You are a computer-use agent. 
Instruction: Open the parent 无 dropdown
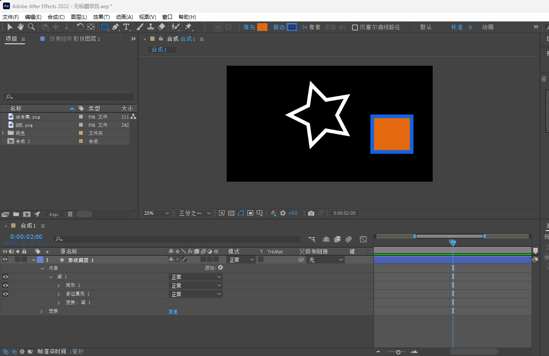[326, 260]
